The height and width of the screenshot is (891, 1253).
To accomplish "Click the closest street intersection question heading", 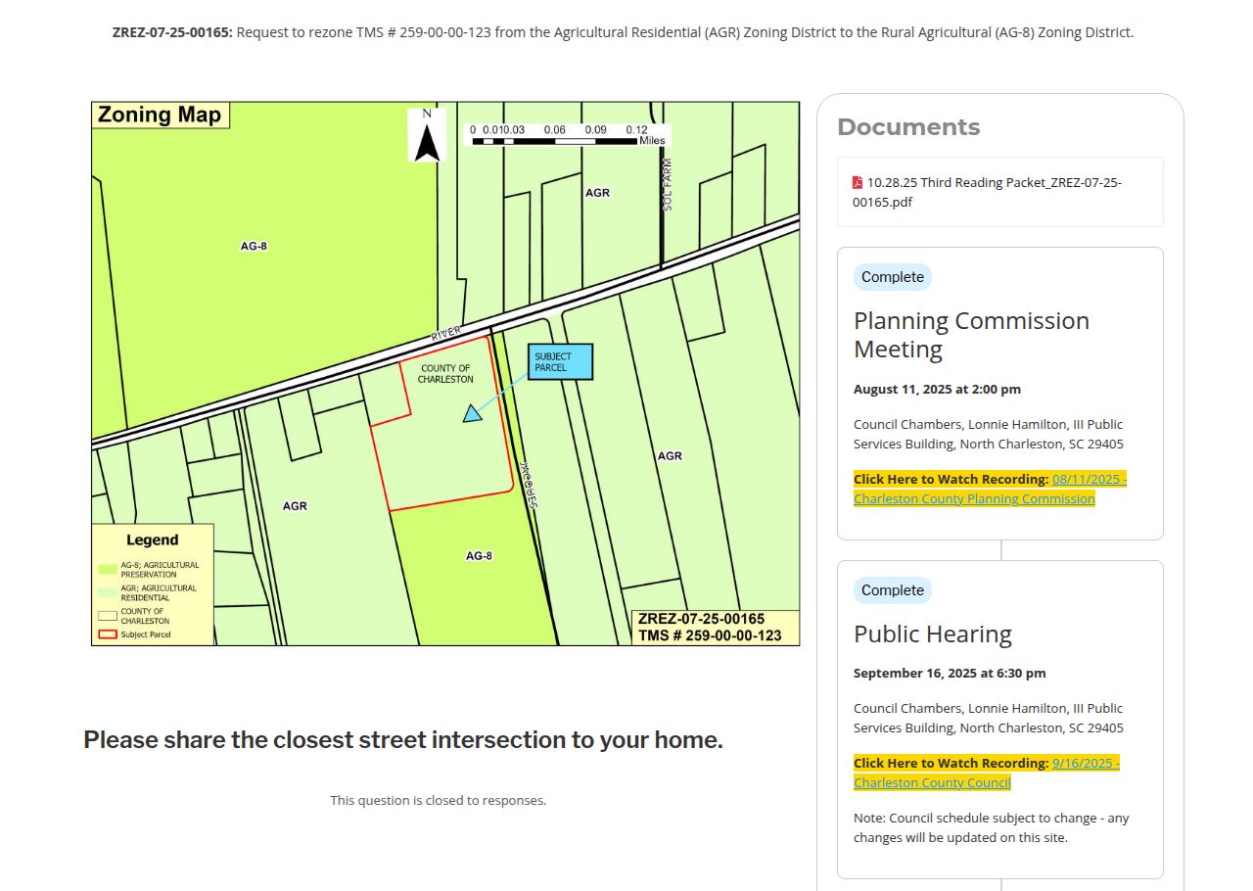I will point(403,740).
